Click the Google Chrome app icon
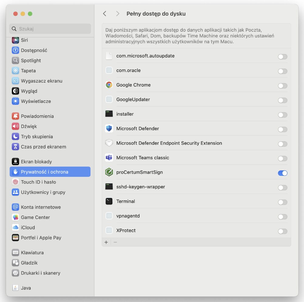 tap(109, 85)
